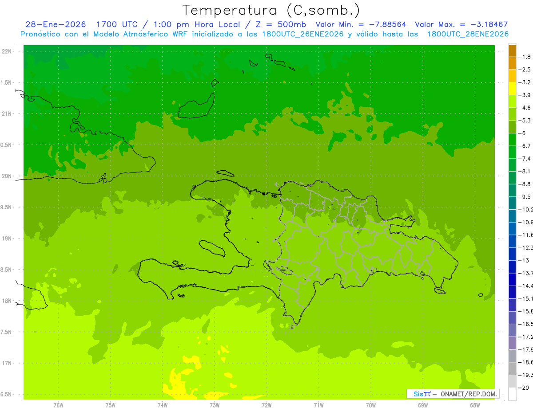This screenshot has width=533, height=411.
Task: Click the '-3.9' legend value
Action: pos(525,95)
